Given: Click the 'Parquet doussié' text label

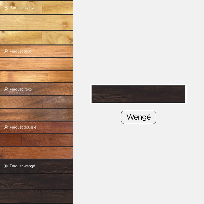Looking at the screenshot, I should (23, 127).
